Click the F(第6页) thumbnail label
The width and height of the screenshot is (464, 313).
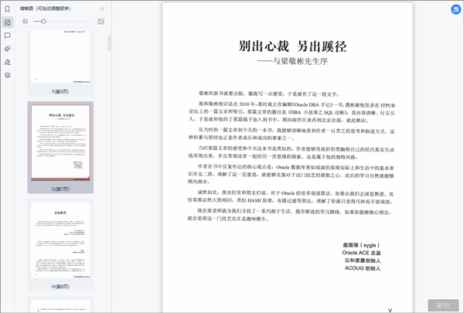60,92
